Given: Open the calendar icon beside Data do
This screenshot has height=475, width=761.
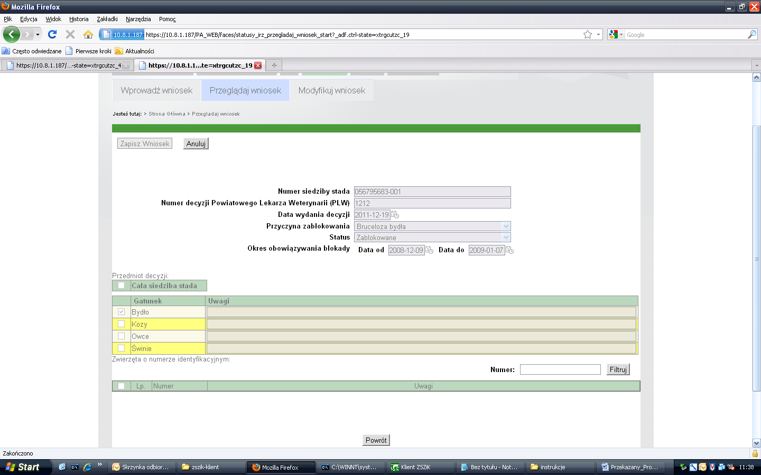Looking at the screenshot, I should [x=509, y=250].
